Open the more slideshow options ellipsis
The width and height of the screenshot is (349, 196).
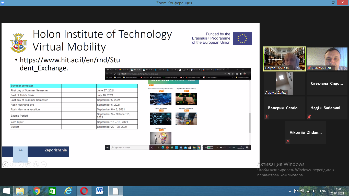tap(44, 164)
